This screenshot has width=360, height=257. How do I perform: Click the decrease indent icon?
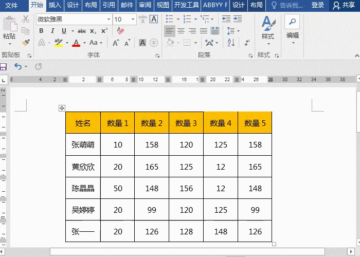tap(226, 19)
